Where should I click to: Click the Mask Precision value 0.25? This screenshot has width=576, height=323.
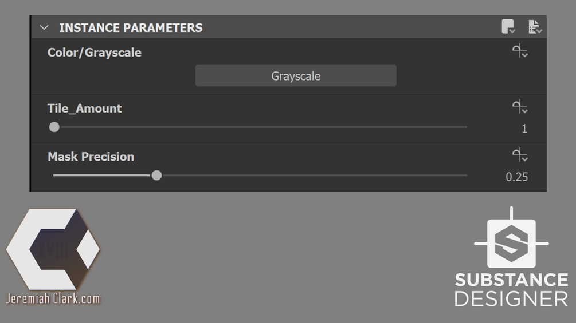point(516,177)
